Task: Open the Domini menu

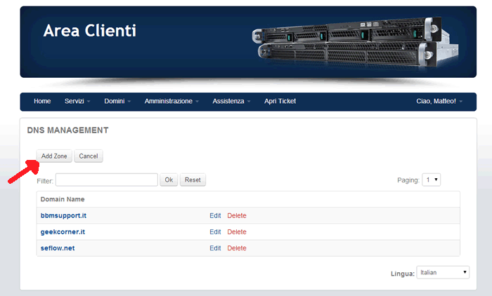Action: coord(117,102)
